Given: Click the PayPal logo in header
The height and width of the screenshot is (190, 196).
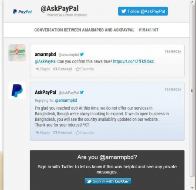Looking at the screenshot, I should [22, 12].
